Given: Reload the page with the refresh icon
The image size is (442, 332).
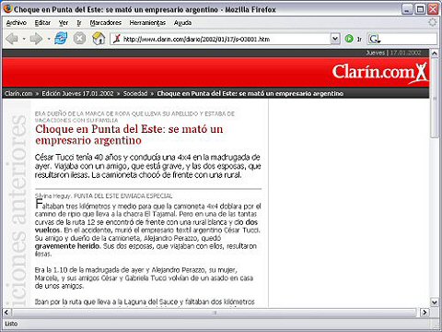Looking at the screenshot, I should point(61,39).
